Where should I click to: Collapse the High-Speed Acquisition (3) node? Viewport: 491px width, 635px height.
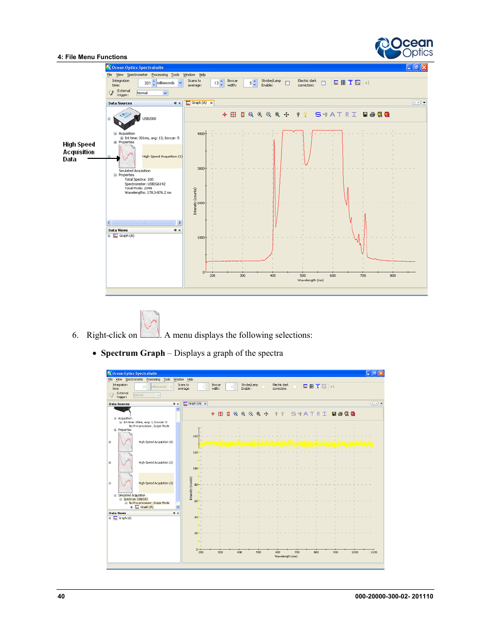110,483
